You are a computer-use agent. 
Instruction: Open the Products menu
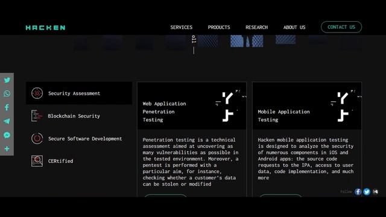[x=219, y=27]
